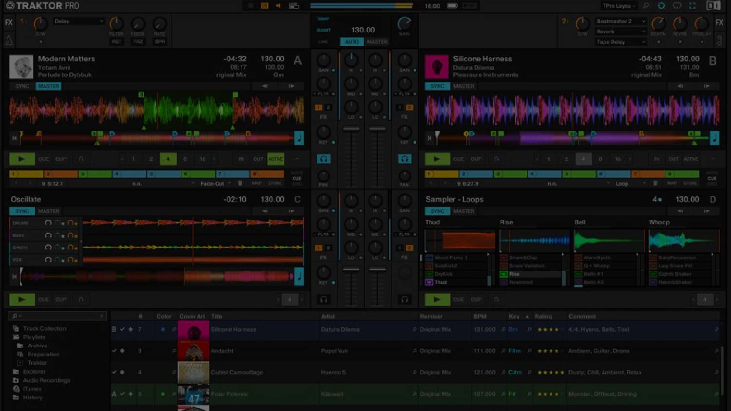The width and height of the screenshot is (731, 411).
Task: Click Deck A keylock note icon
Action: tap(299, 138)
